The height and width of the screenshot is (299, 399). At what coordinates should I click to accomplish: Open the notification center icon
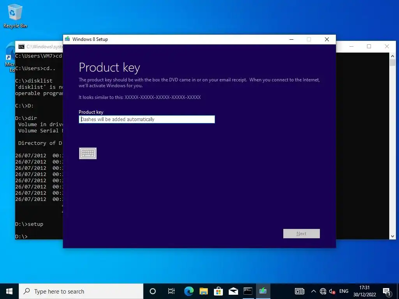tap(387, 291)
